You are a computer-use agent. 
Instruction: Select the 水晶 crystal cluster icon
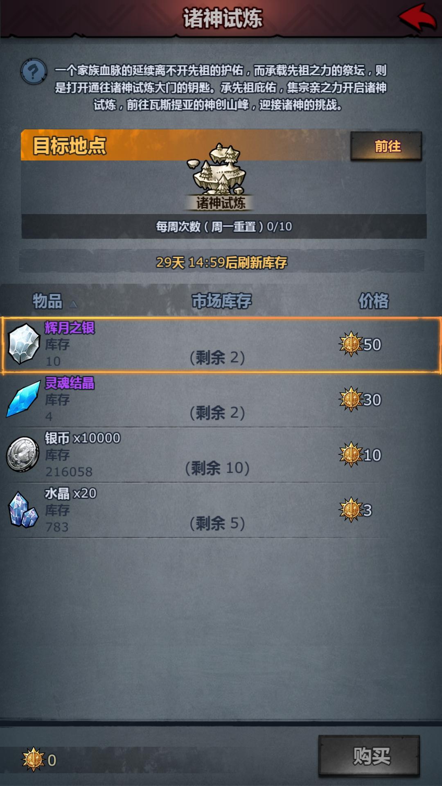click(x=24, y=510)
